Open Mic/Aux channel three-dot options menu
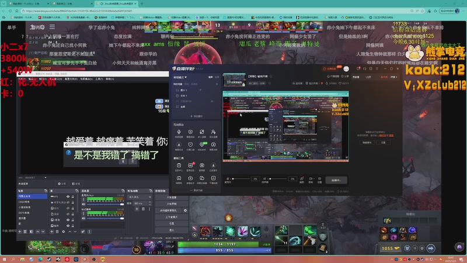The height and width of the screenshot is (263, 467). [x=83, y=199]
